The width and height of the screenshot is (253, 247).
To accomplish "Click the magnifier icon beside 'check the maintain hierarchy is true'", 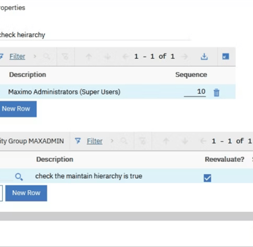I will coord(19,177).
